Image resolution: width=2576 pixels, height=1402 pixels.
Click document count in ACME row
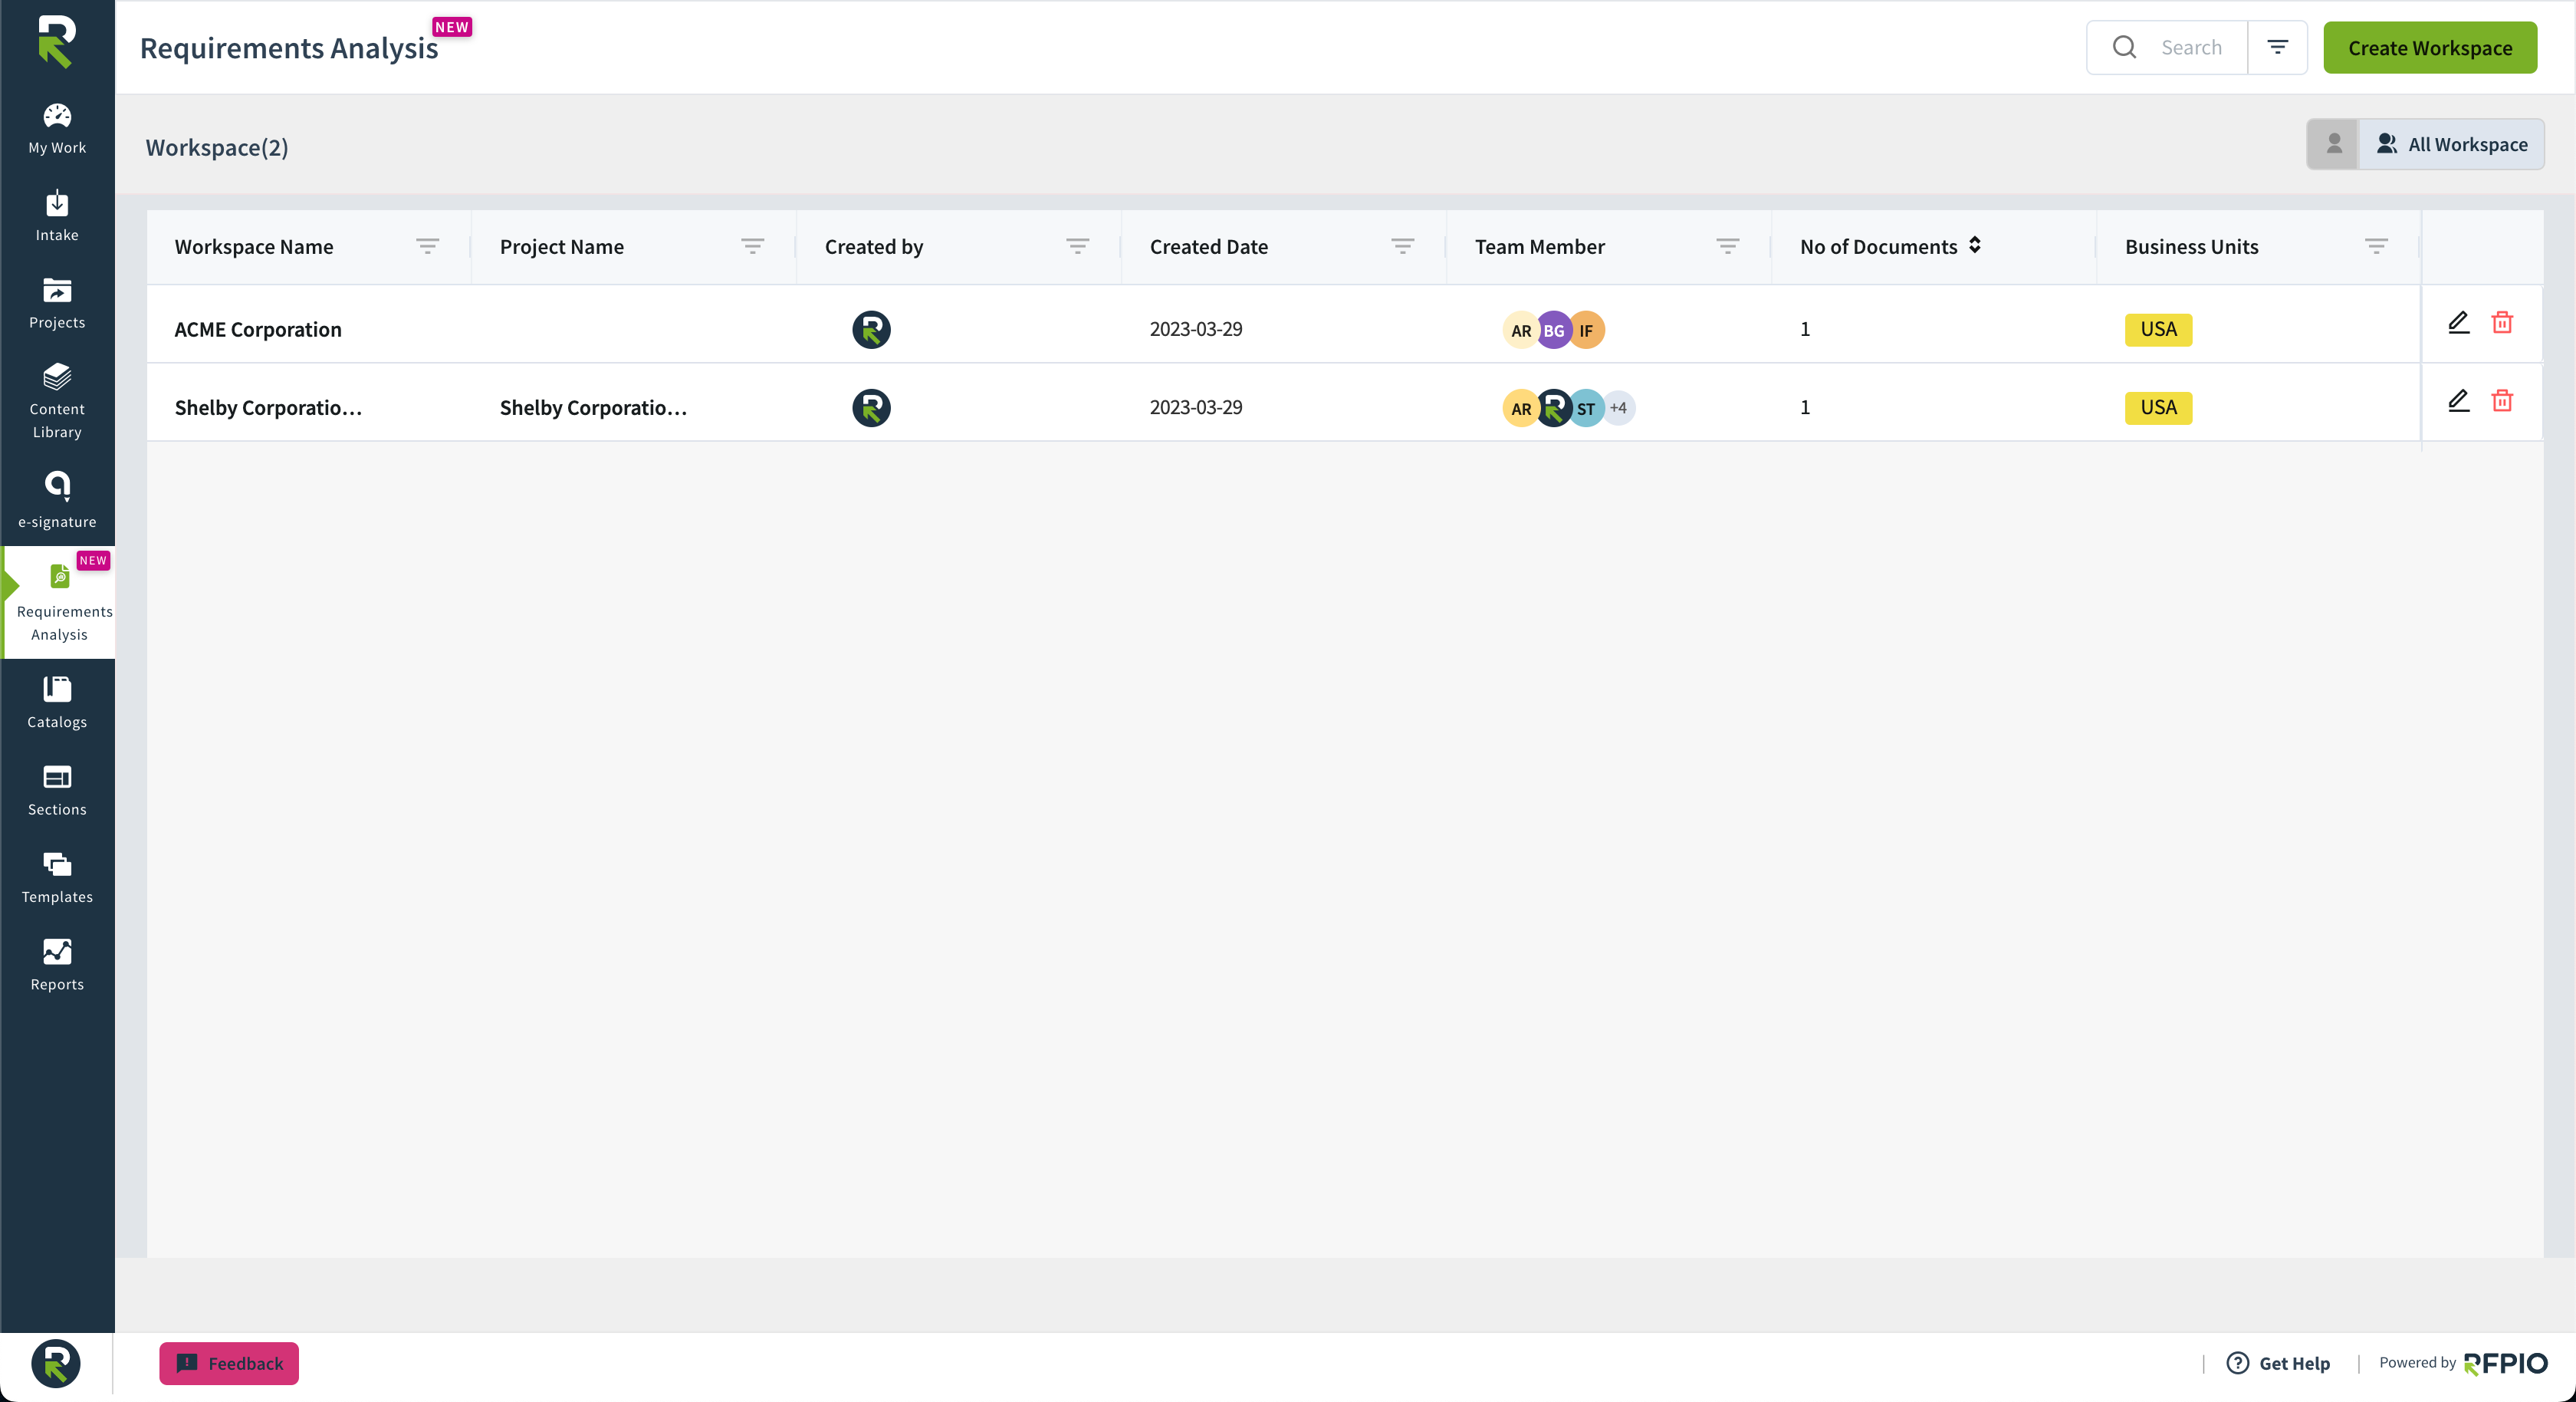tap(1805, 329)
